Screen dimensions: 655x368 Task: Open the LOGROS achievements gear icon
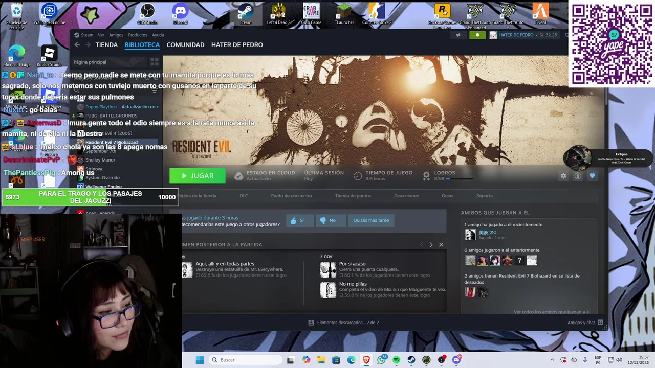(x=426, y=176)
